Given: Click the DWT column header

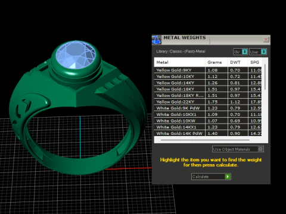Looking at the screenshot, I should (238, 62).
